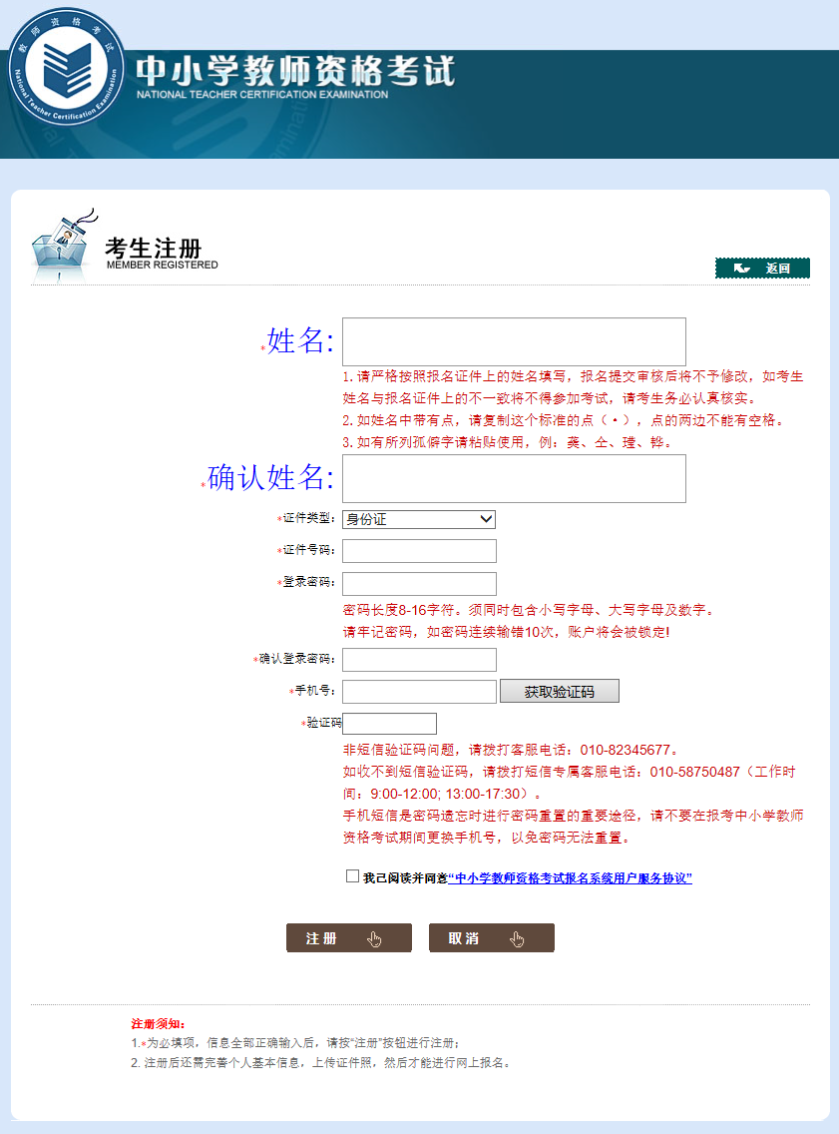Click the 手机号 field label

[x=315, y=691]
